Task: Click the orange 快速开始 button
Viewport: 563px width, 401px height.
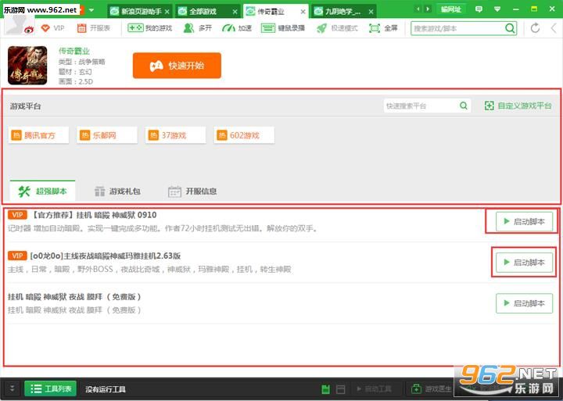Action: pyautogui.click(x=177, y=66)
